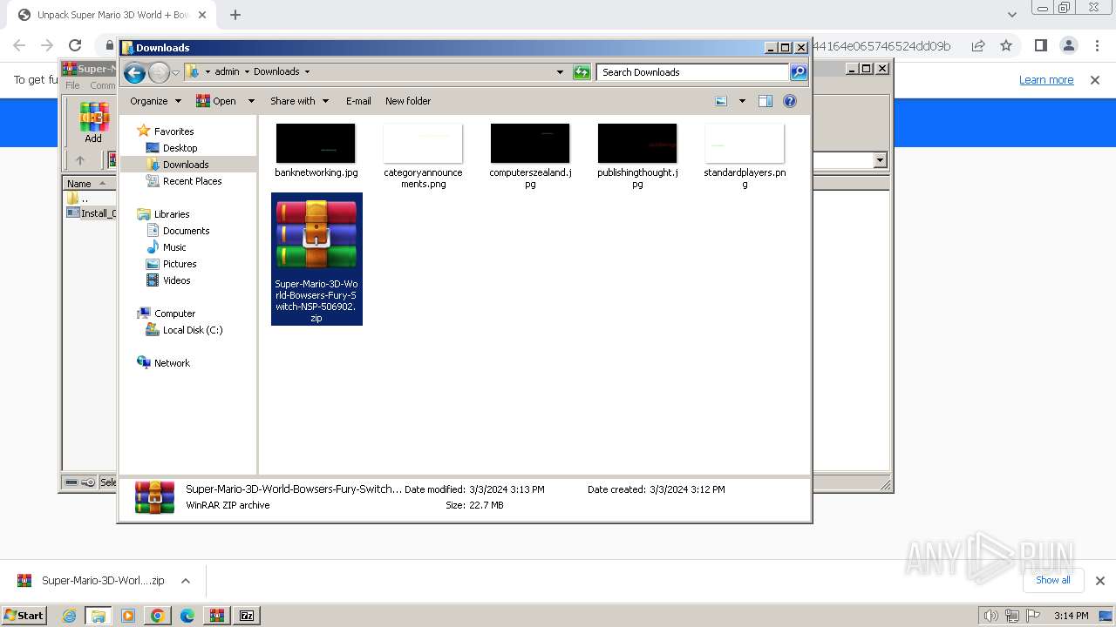Open Documents library
This screenshot has height=627, width=1116.
pos(186,231)
